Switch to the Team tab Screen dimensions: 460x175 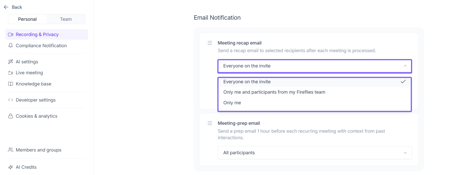[66, 19]
